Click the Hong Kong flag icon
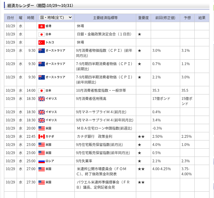This screenshot has height=198, width=214. coord(41,26)
